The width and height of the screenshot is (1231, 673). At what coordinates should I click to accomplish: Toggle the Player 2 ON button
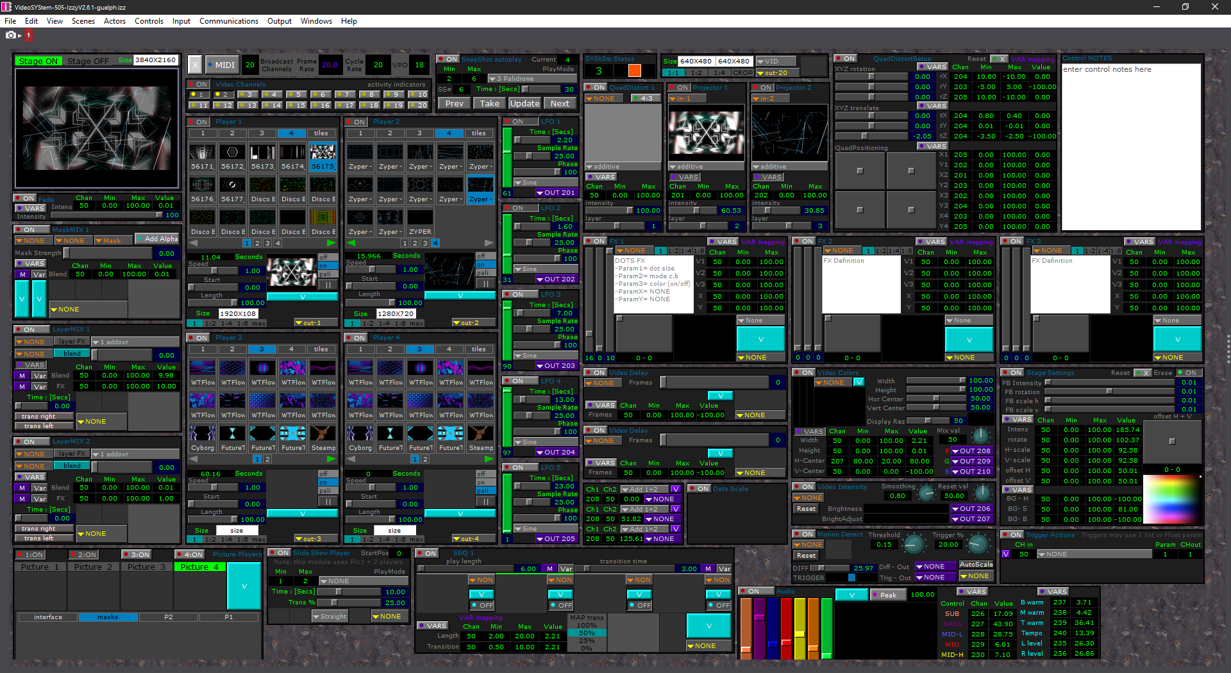coord(357,122)
